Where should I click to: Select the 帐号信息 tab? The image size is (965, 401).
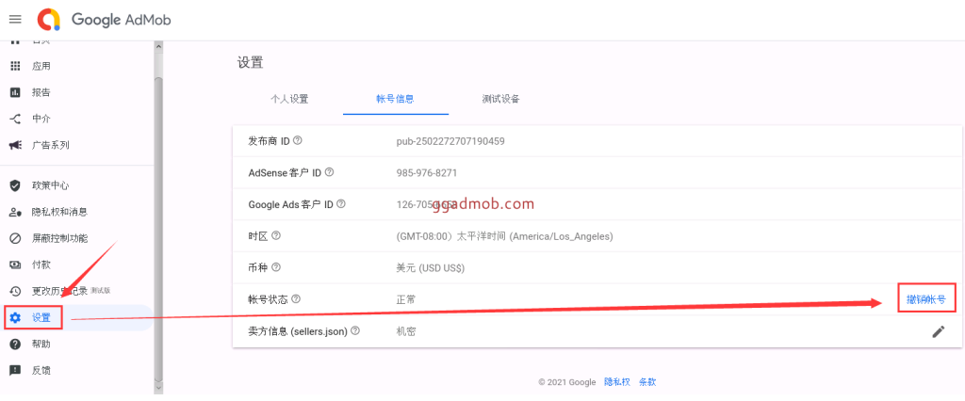click(395, 99)
